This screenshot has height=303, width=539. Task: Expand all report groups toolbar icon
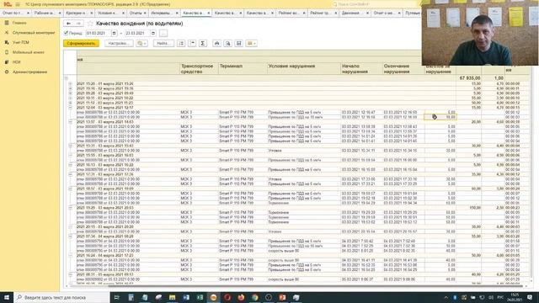(x=181, y=43)
